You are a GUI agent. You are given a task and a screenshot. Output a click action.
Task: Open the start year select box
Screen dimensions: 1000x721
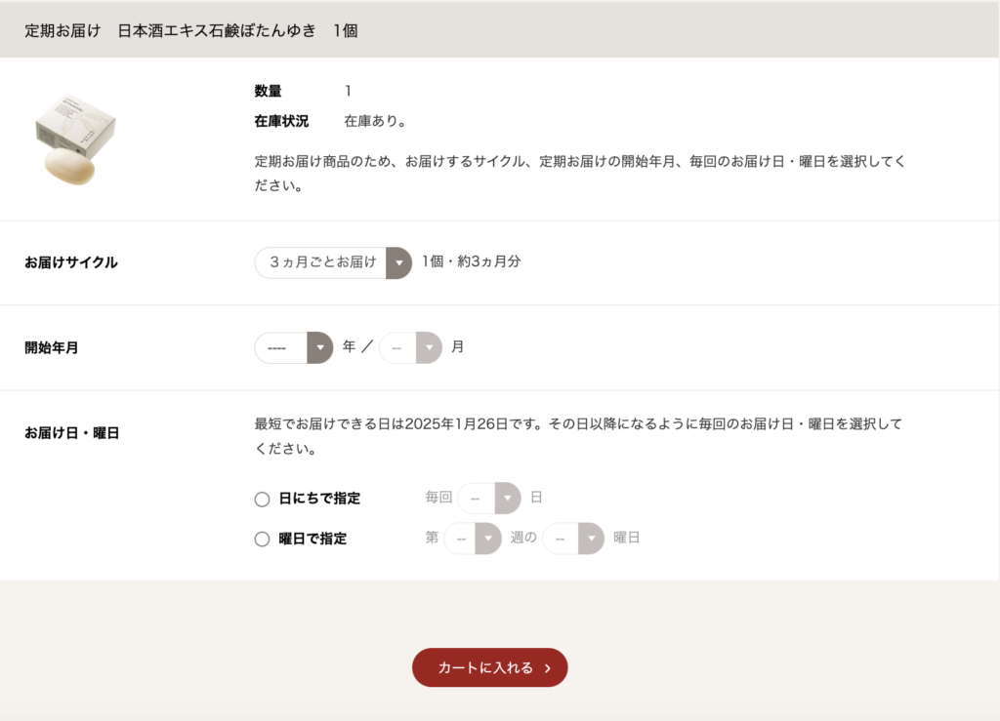click(x=294, y=347)
